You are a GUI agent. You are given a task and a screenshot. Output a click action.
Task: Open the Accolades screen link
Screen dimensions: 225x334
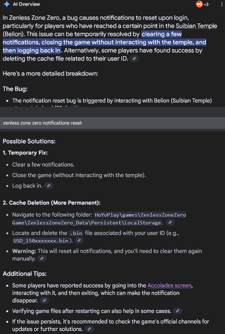tap(170, 285)
